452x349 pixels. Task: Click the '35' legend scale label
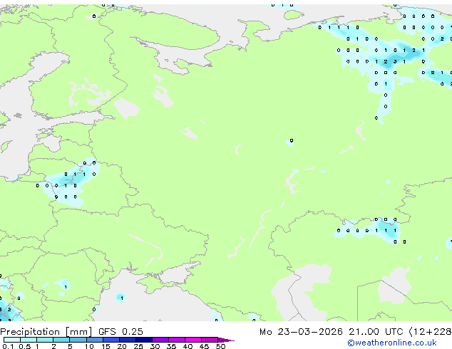click(x=171, y=346)
